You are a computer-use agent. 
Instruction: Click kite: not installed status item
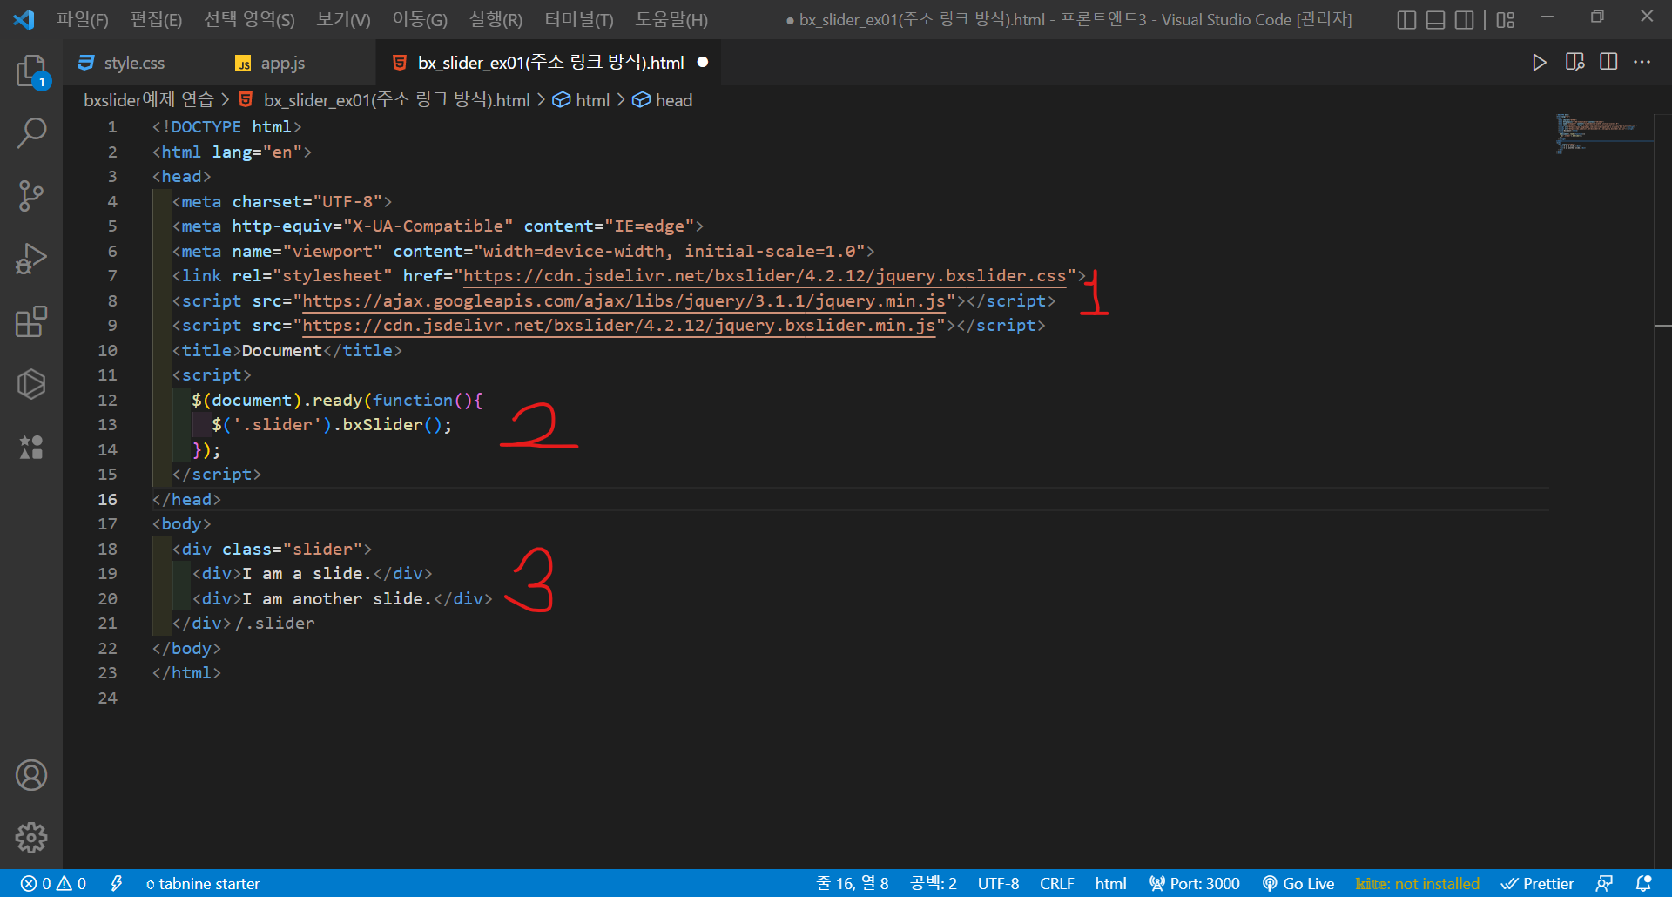tap(1417, 883)
